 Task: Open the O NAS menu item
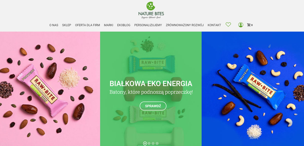(x=54, y=25)
